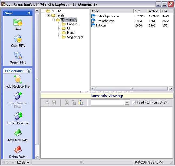
Task: Select the PreCache.con file name
Action: tap(105, 21)
